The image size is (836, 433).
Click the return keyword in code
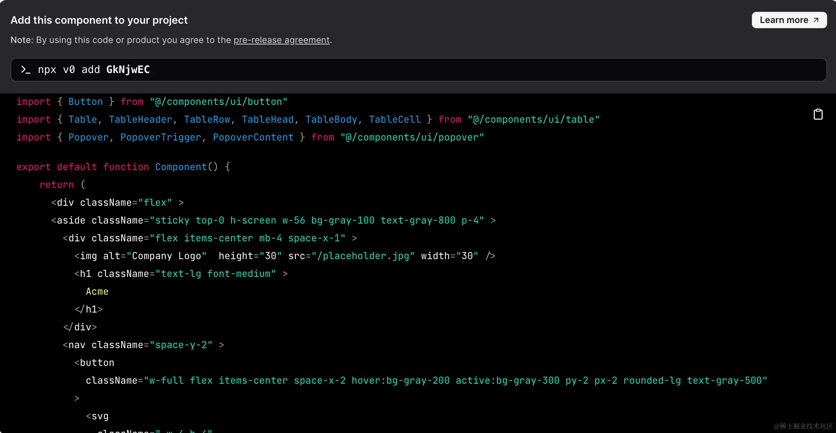coord(57,185)
